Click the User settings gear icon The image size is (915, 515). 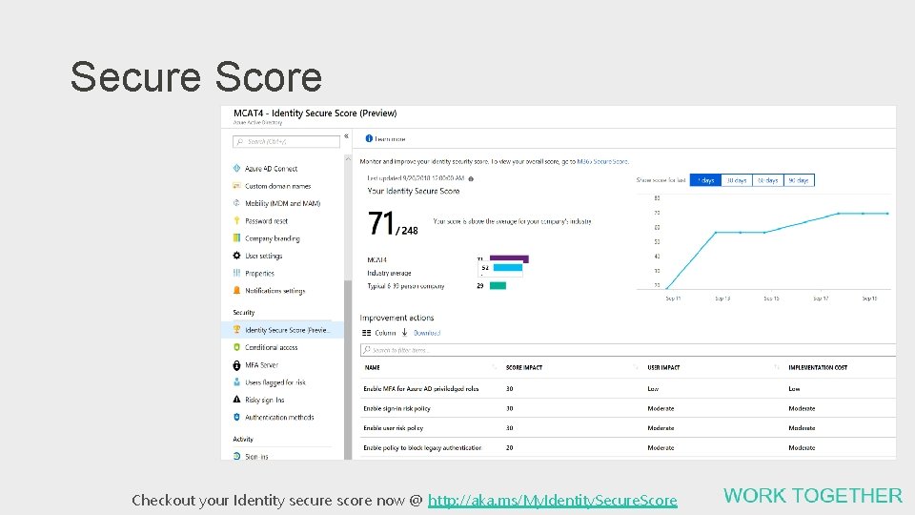236,256
